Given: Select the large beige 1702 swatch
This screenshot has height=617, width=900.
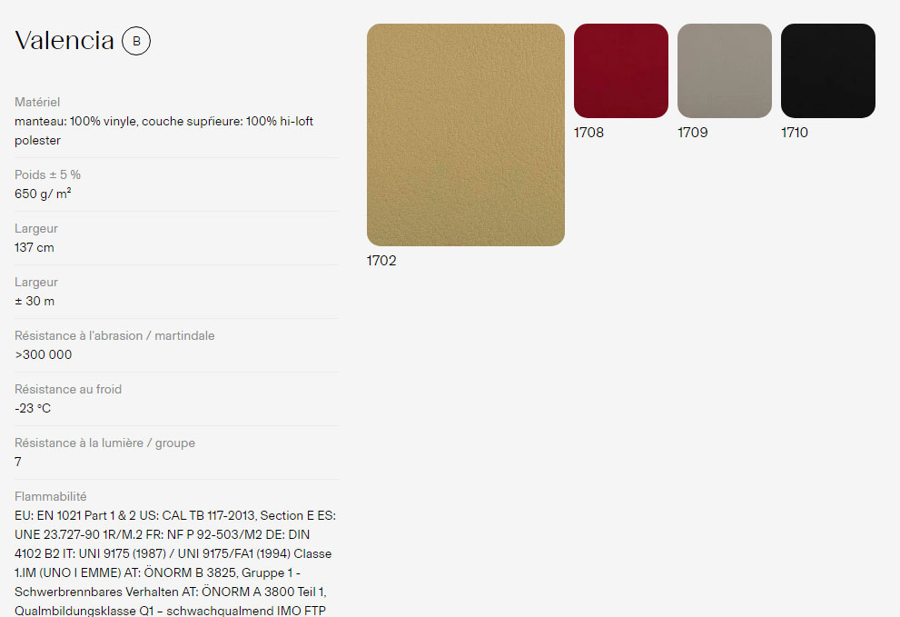Looking at the screenshot, I should 466,135.
